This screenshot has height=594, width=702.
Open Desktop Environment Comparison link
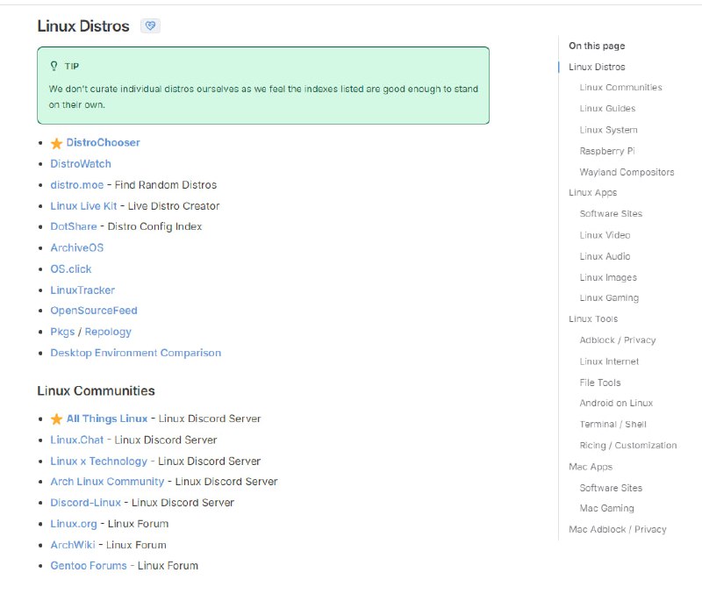point(135,353)
